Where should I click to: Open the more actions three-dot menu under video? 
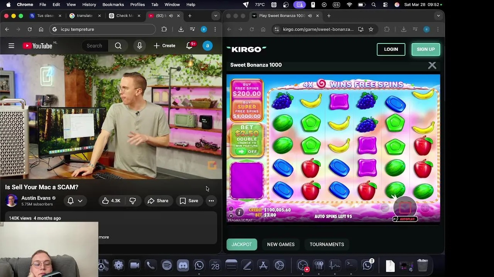pyautogui.click(x=211, y=201)
